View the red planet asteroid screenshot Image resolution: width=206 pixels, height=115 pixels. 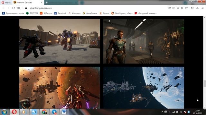60,88
